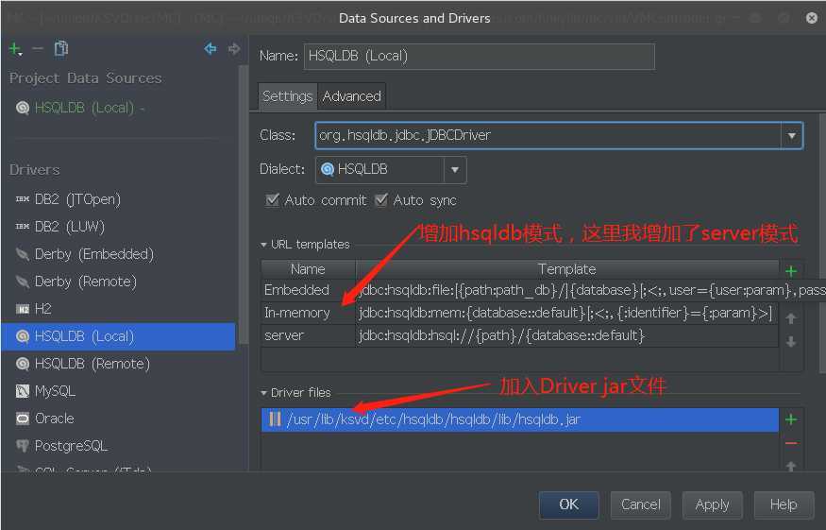This screenshot has height=530, width=826.
Task: Click the MySQL driver icon
Action: click(22, 391)
